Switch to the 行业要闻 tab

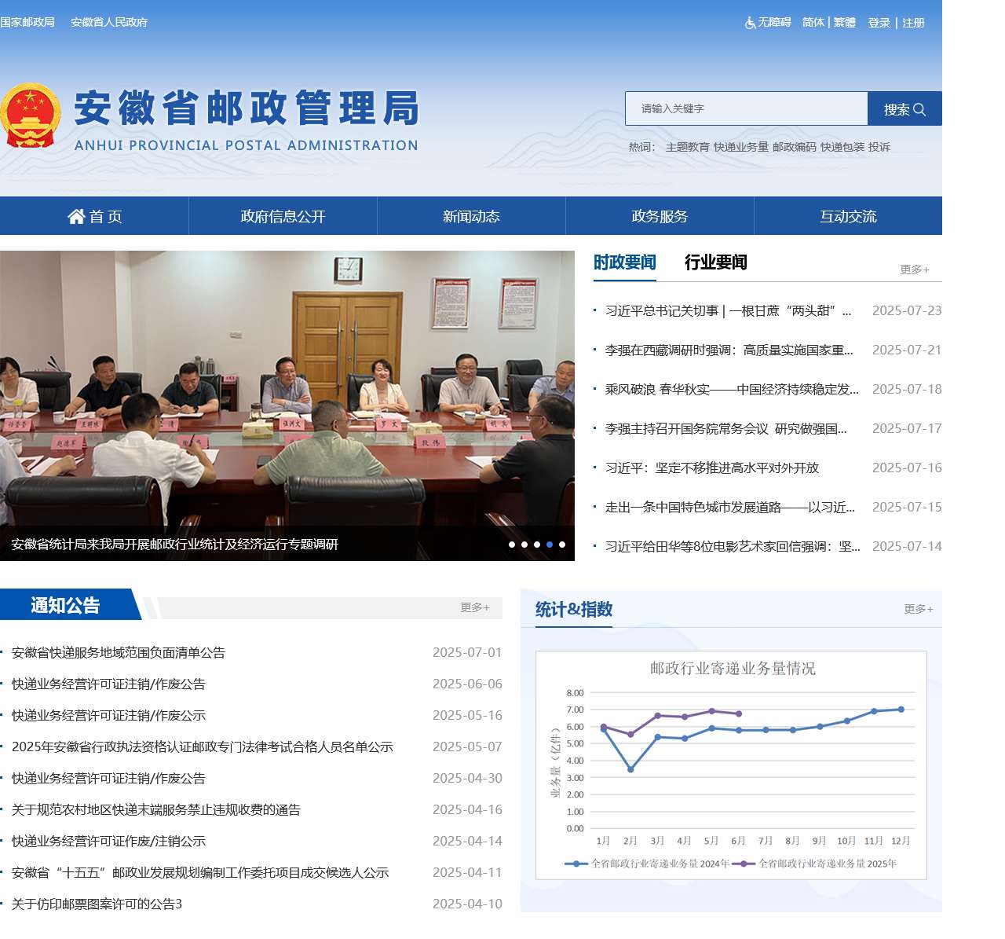click(x=716, y=262)
